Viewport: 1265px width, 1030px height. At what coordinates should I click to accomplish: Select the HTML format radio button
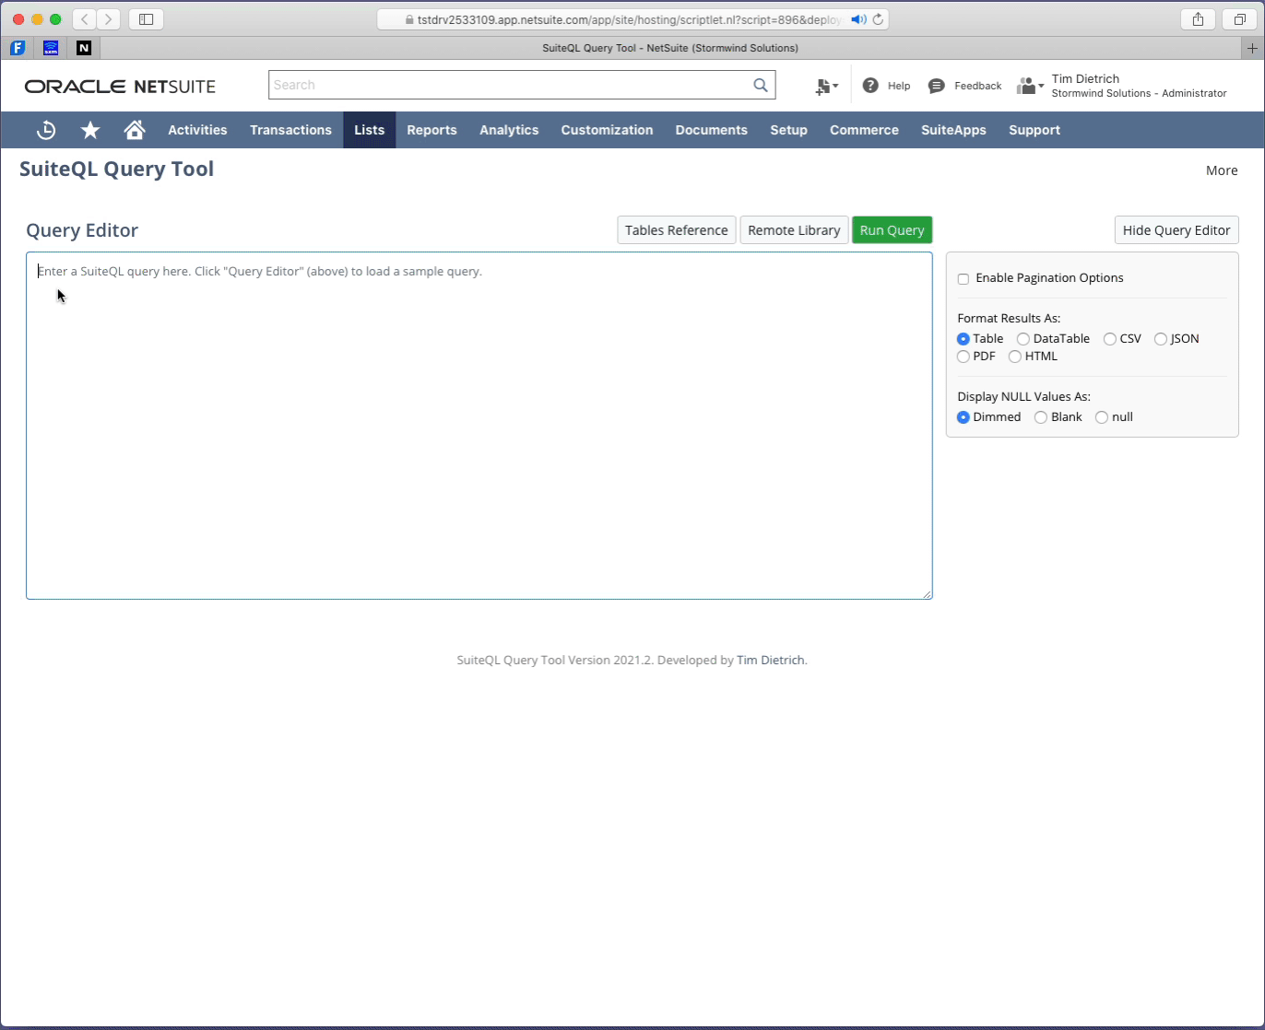point(1015,357)
